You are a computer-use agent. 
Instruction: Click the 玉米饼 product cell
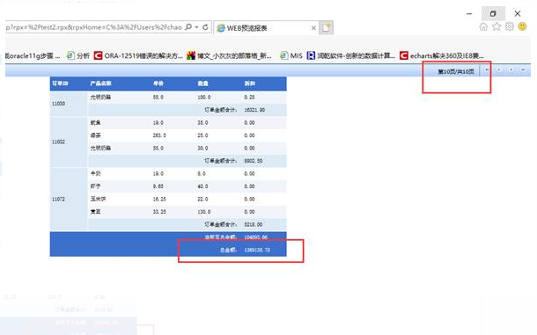tap(99, 199)
